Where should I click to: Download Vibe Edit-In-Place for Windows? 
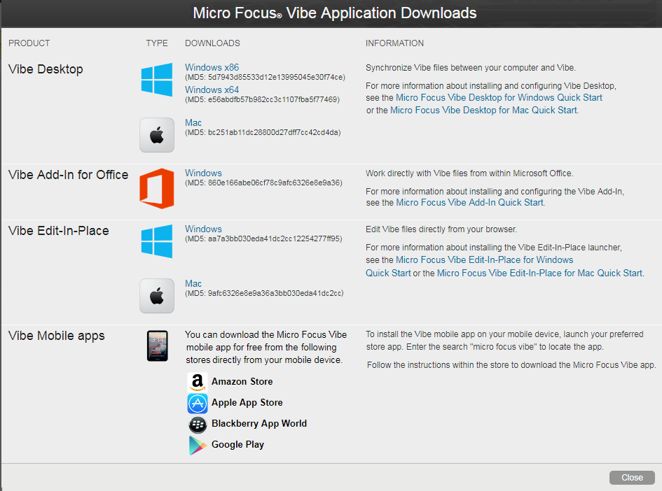pyautogui.click(x=203, y=229)
